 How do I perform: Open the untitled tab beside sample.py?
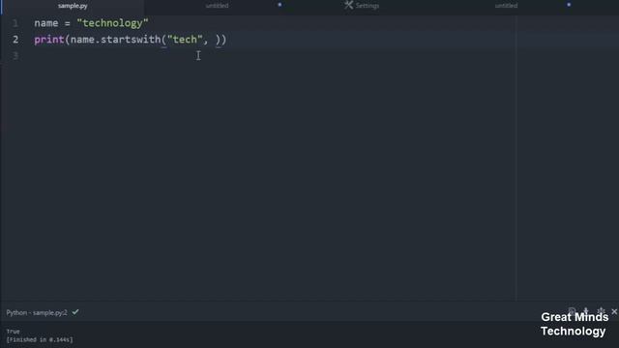click(217, 6)
